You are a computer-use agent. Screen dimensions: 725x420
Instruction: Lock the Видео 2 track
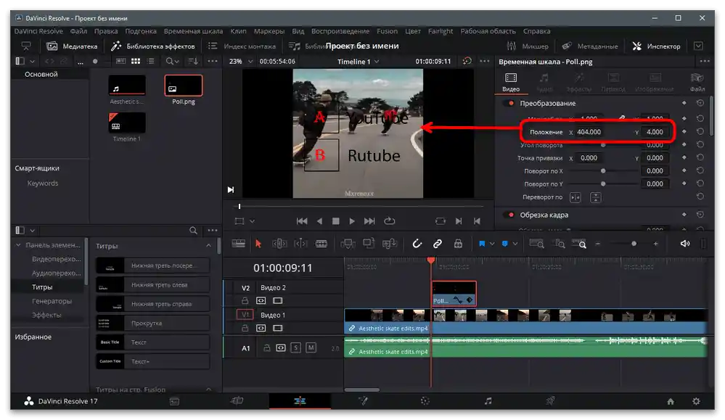coord(245,301)
